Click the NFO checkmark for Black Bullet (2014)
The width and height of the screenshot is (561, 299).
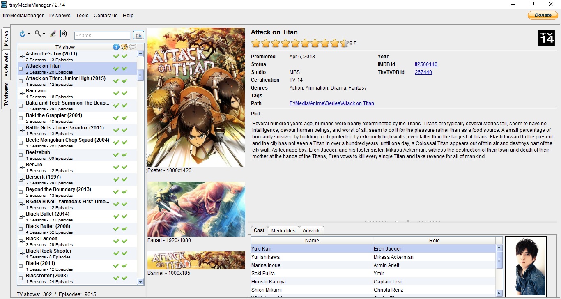pyautogui.click(x=116, y=216)
